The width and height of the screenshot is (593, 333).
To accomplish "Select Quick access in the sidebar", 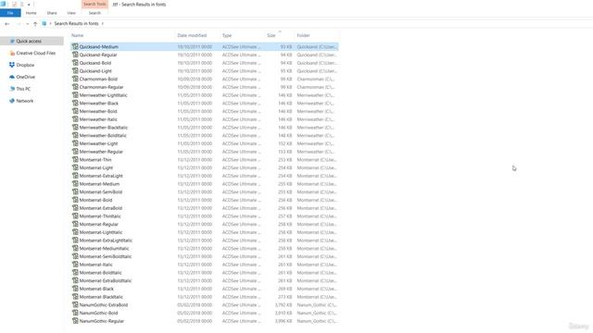I will tap(29, 41).
